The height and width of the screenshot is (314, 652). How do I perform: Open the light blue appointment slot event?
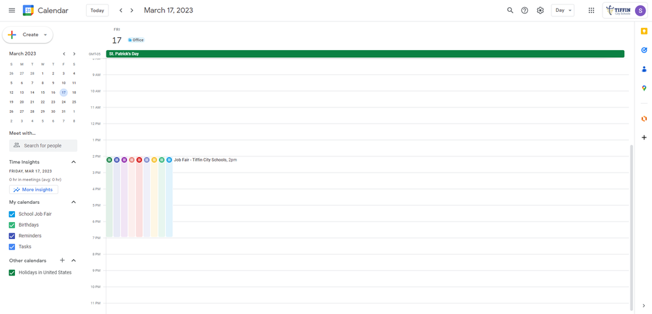(169, 197)
